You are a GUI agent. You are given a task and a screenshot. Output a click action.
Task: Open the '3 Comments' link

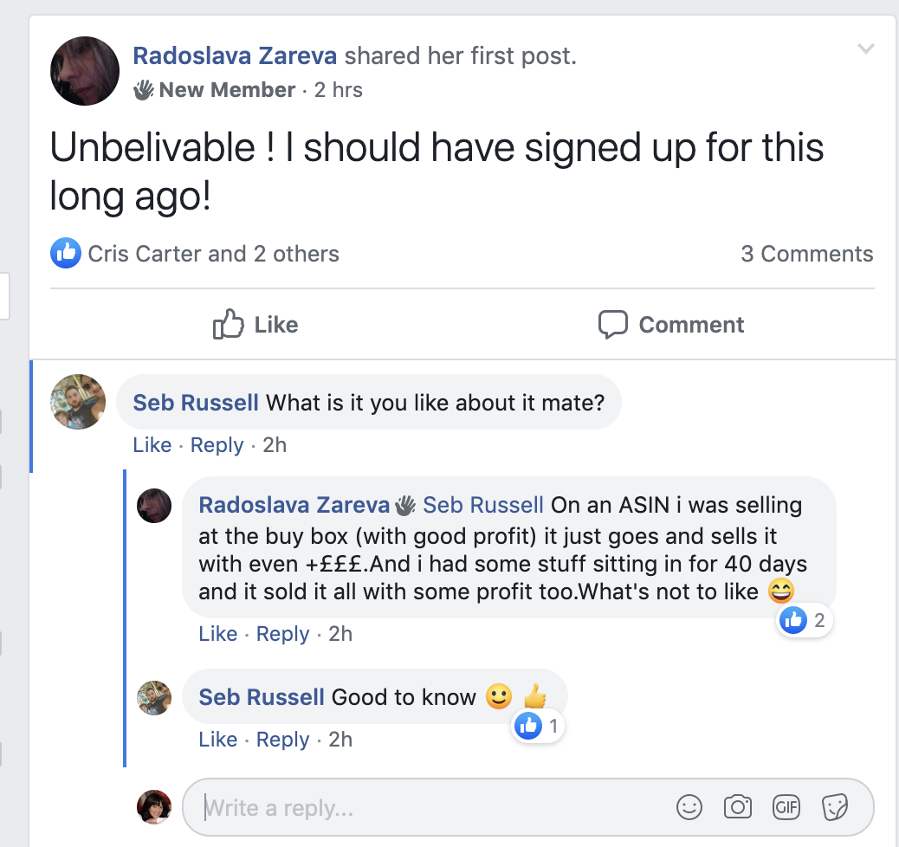click(806, 254)
